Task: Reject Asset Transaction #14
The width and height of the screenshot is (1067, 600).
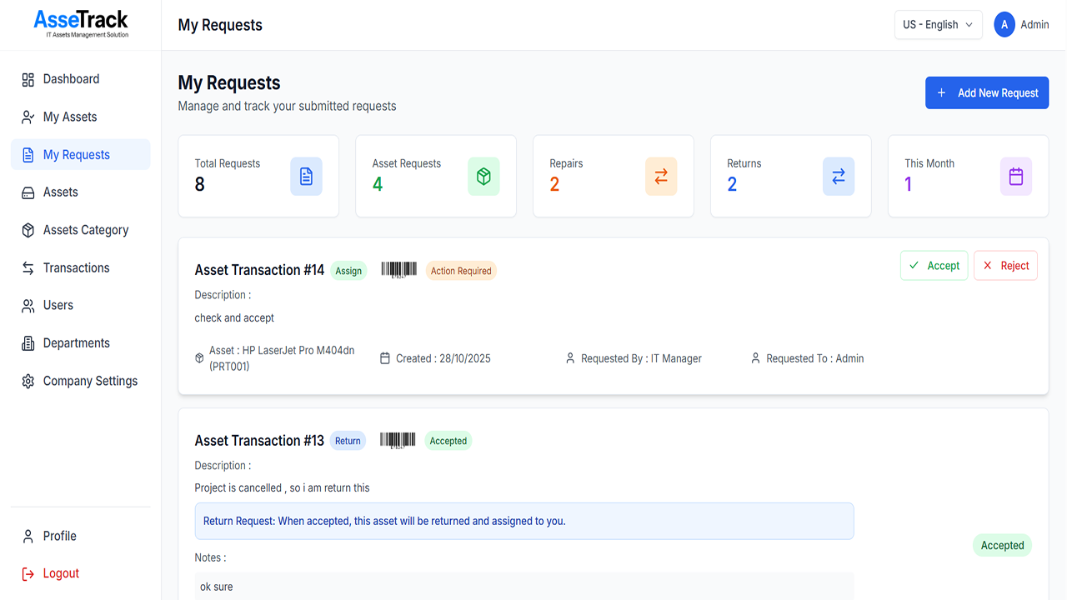Action: pyautogui.click(x=1005, y=266)
